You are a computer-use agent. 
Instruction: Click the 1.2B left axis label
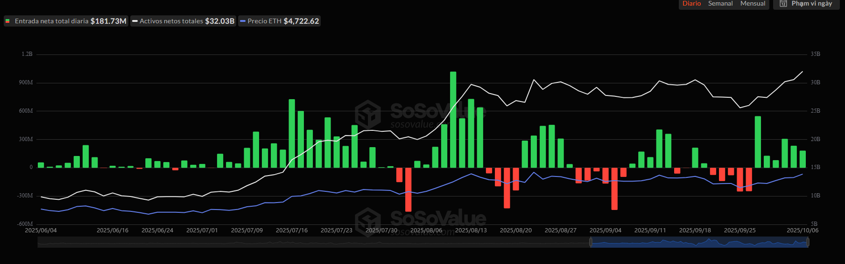(x=27, y=54)
